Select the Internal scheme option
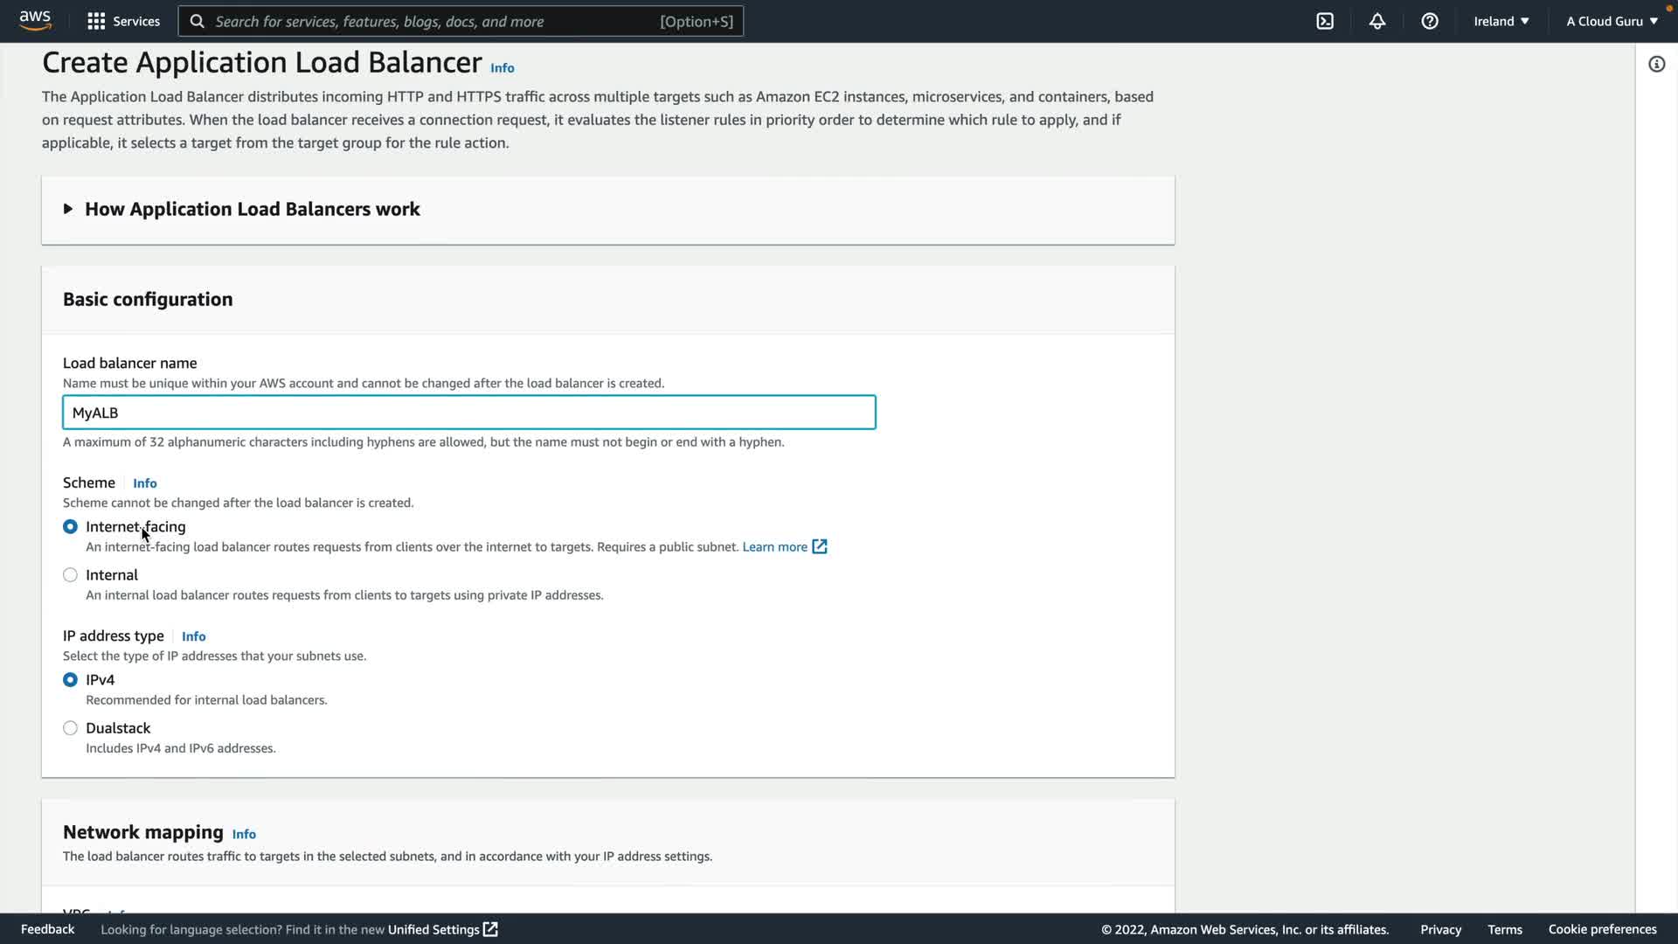The height and width of the screenshot is (944, 1678). (x=70, y=575)
